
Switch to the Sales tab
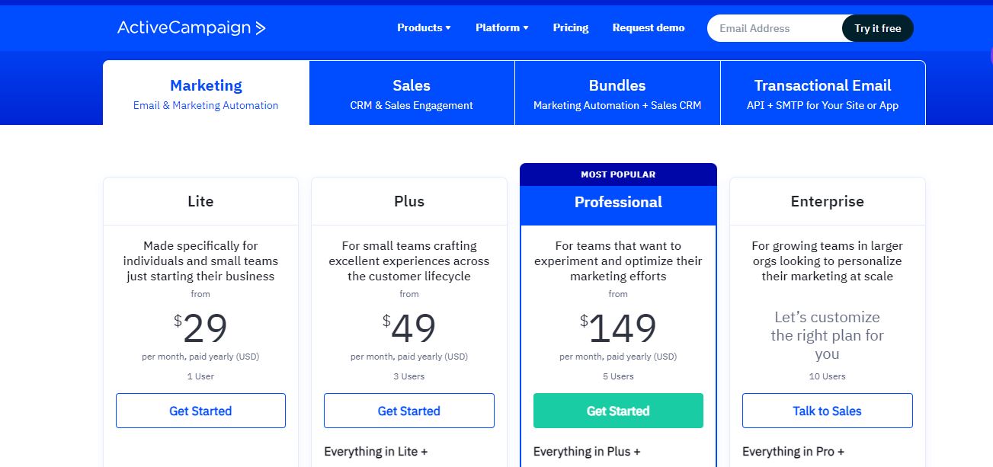(x=412, y=93)
